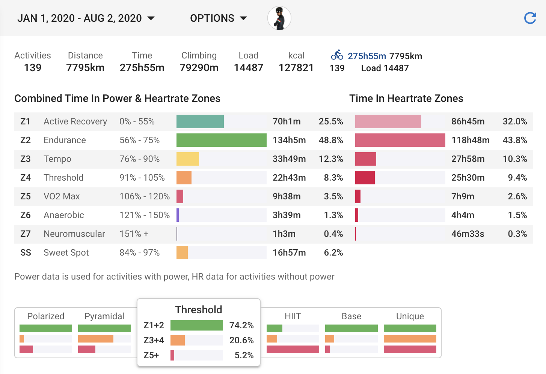Switch to the Polarized distribution card
The image size is (546, 374).
pos(45,316)
